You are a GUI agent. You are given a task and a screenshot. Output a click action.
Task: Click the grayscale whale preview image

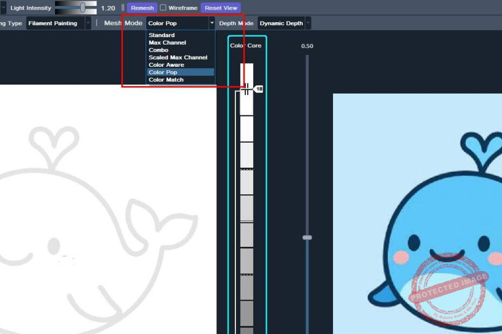point(108,210)
